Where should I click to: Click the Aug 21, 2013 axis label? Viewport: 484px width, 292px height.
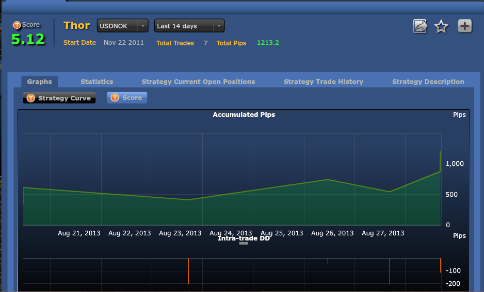coord(79,233)
